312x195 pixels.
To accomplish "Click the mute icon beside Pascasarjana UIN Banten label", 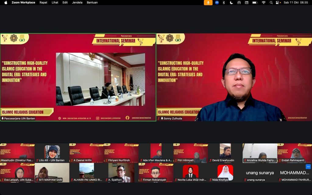I will tap(3, 119).
